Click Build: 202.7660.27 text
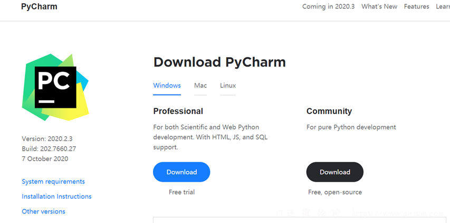Viewport: 450px width, 223px height. (49, 149)
